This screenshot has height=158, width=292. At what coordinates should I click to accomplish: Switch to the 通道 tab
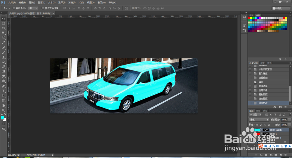tap(258, 111)
